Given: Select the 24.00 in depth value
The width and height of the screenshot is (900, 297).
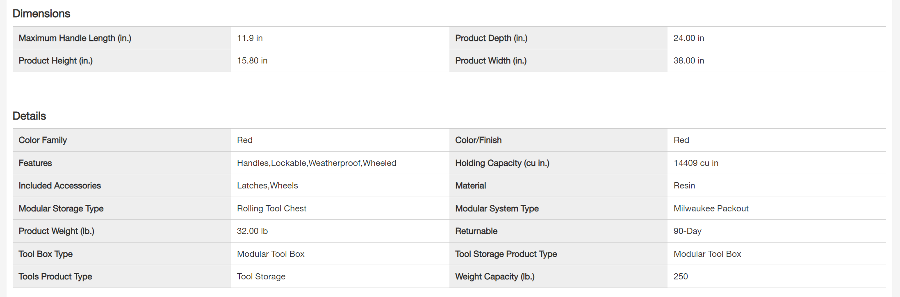Looking at the screenshot, I should [x=688, y=38].
